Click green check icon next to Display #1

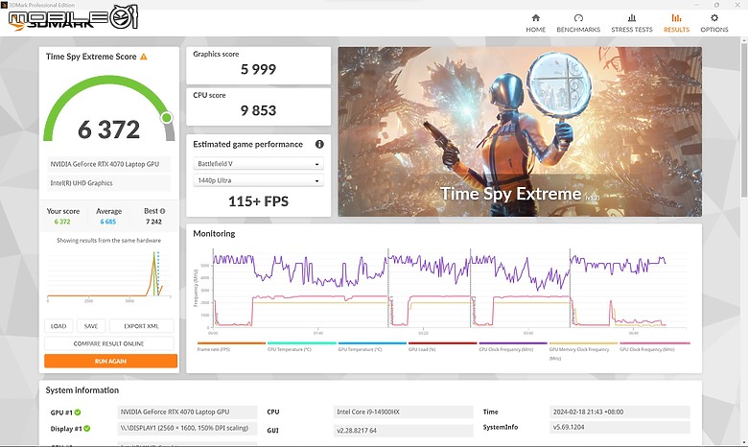(x=87, y=429)
